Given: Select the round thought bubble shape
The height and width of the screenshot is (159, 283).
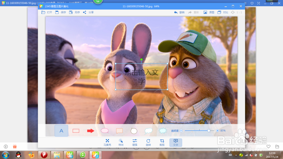Looking at the screenshot, I should [134, 131].
